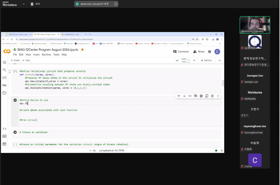
Task: Open more cell actions three-dot menu
Action: (x=218, y=96)
